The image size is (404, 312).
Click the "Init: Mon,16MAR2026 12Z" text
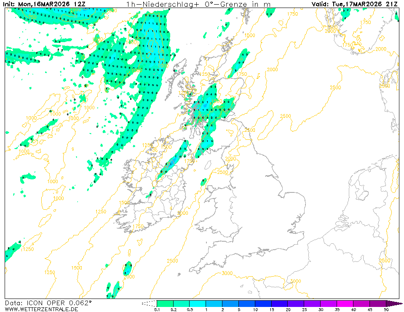[x=49, y=4]
